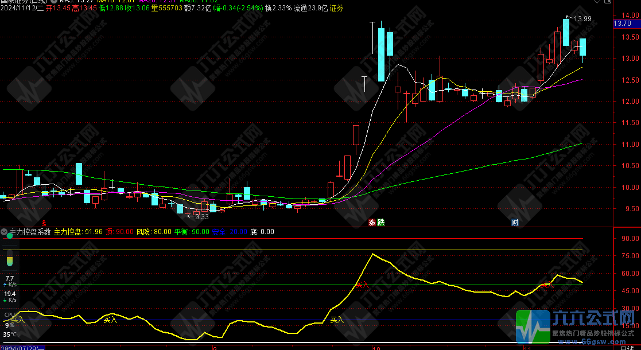641x350 pixels.
Task: Click the 安全: 20.00 indicator value
Action: click(x=229, y=232)
